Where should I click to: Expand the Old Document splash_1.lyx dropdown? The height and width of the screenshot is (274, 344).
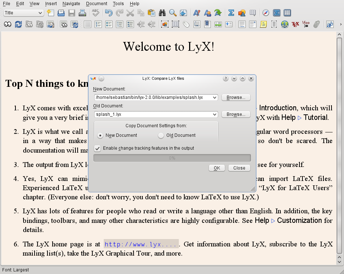tap(215, 114)
